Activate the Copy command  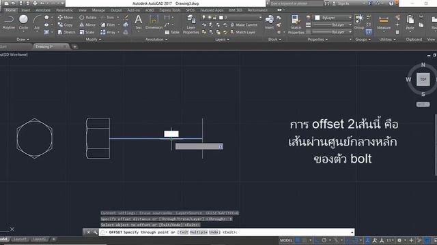pos(66,24)
